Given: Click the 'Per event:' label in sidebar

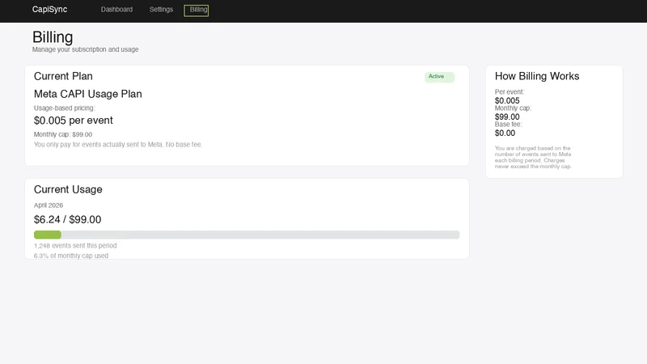Looking at the screenshot, I should tap(510, 92).
